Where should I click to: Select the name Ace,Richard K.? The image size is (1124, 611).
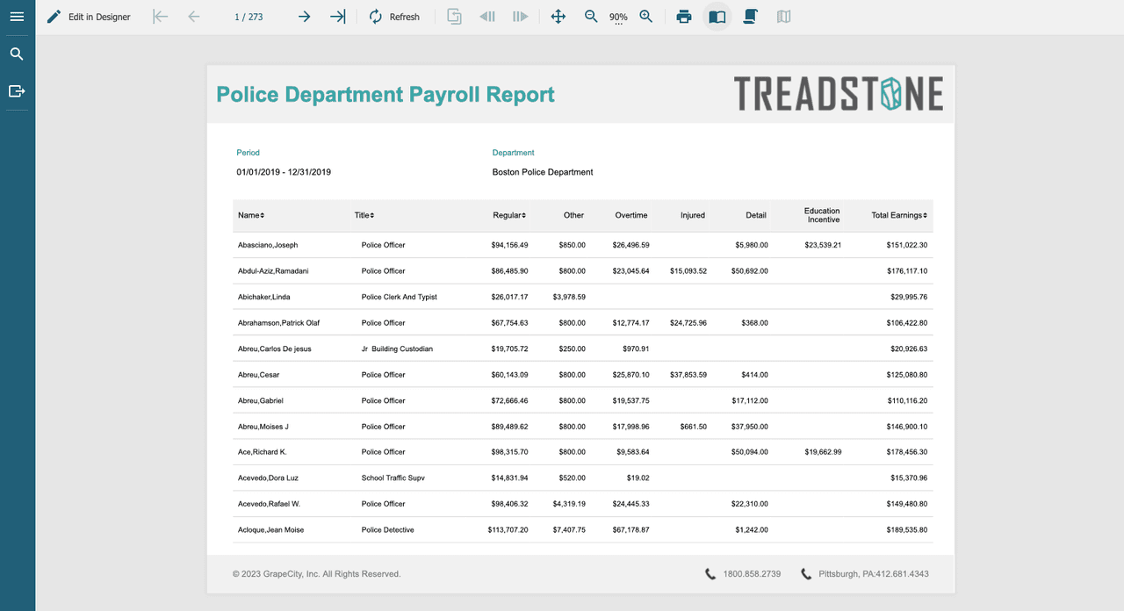point(262,452)
